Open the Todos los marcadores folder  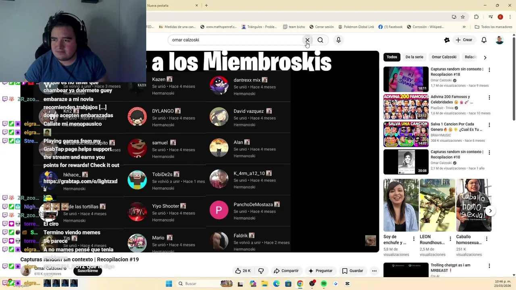pyautogui.click(x=493, y=27)
